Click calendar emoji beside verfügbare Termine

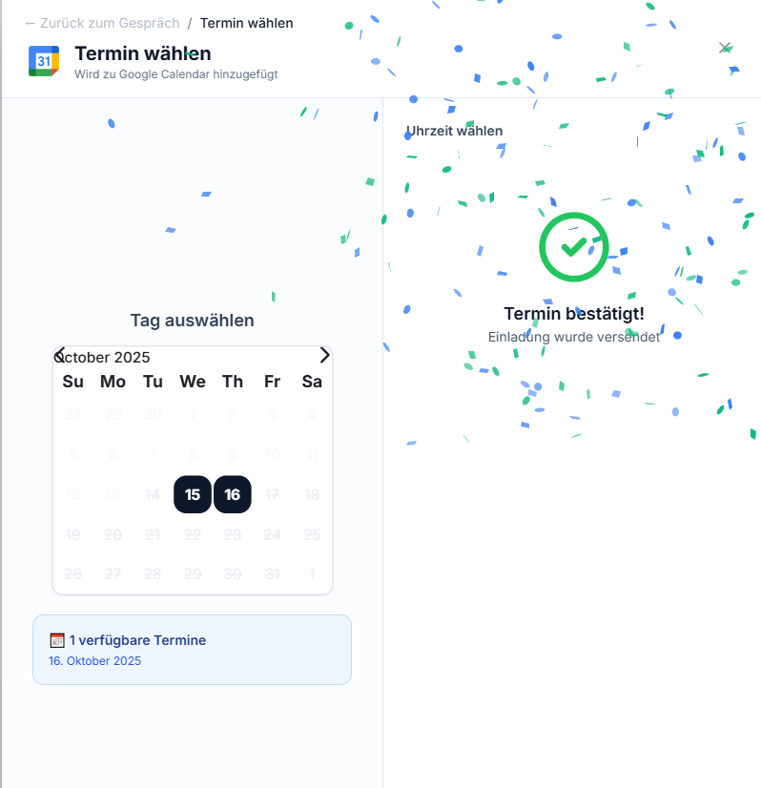click(x=57, y=640)
